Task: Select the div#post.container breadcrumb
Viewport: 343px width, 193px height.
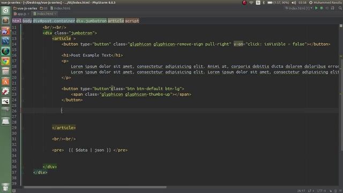Action: [54, 21]
